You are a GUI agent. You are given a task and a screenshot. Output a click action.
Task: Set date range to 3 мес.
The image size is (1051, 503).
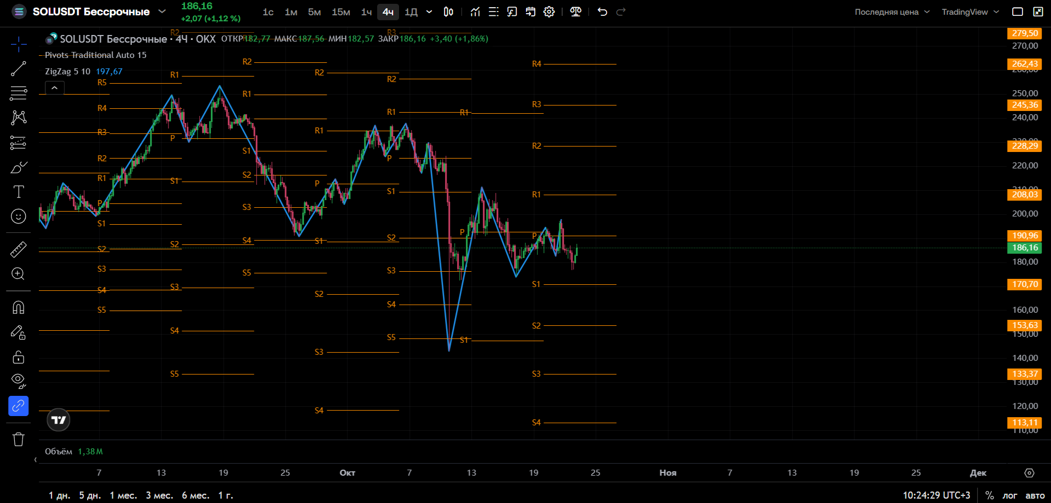point(160,495)
